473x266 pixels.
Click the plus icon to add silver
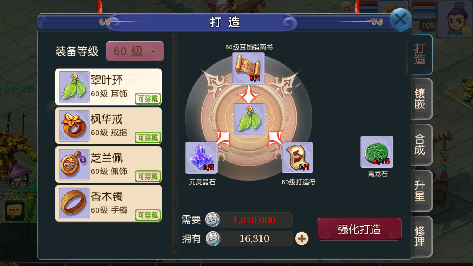(302, 239)
